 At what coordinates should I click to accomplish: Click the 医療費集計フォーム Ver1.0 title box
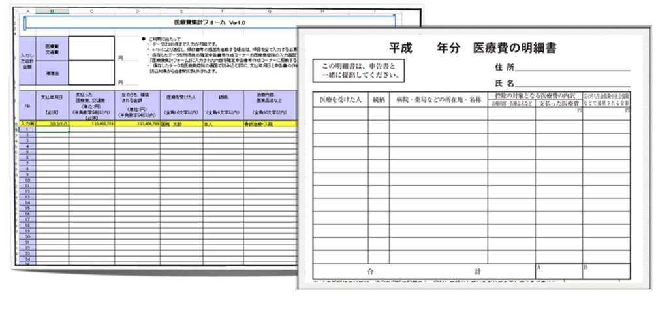[210, 22]
